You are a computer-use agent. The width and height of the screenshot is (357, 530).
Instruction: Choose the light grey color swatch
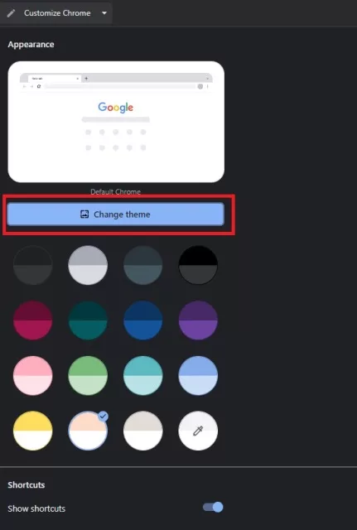[x=88, y=265]
